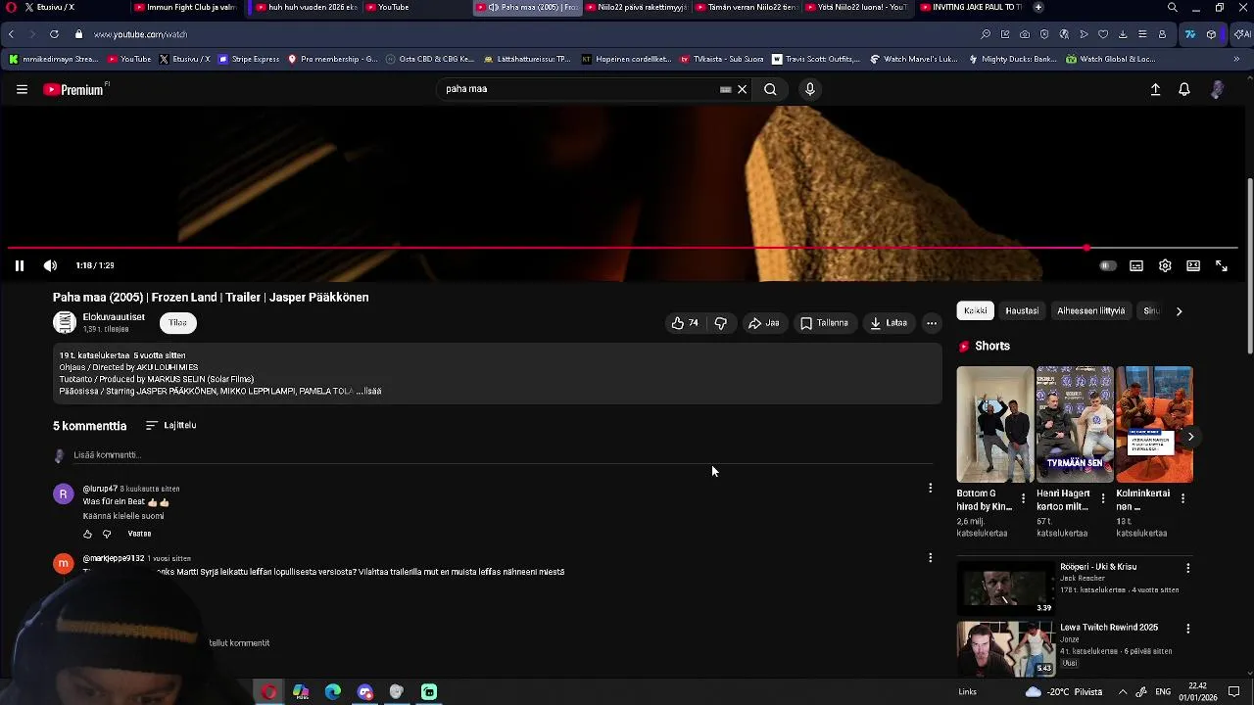Clear the search text with X

[x=742, y=89]
